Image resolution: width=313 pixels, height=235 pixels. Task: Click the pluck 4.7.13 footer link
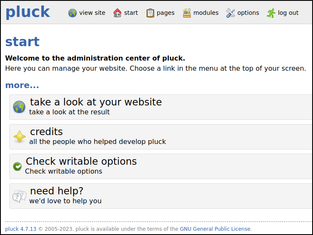pyautogui.click(x=21, y=229)
